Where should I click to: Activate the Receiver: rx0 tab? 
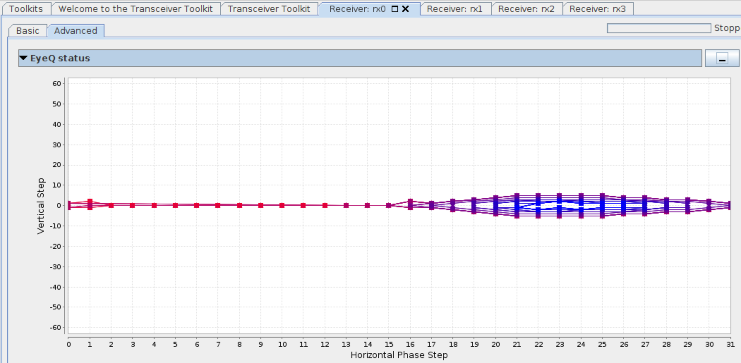click(x=357, y=9)
